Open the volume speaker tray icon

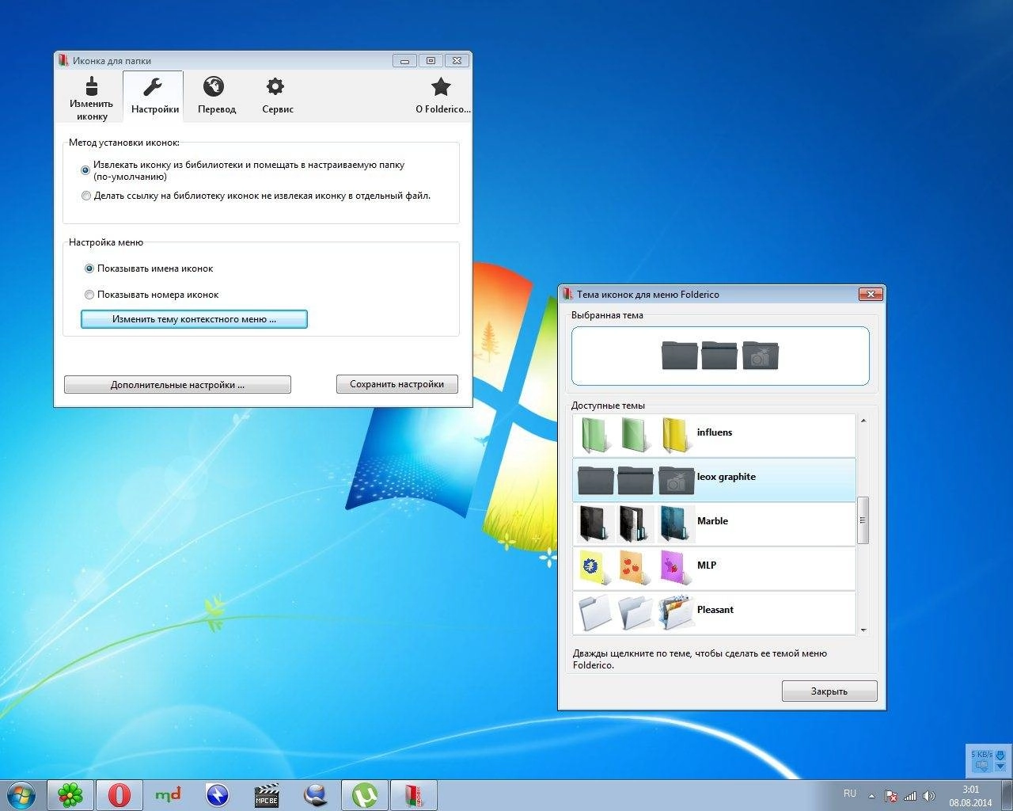coord(929,796)
